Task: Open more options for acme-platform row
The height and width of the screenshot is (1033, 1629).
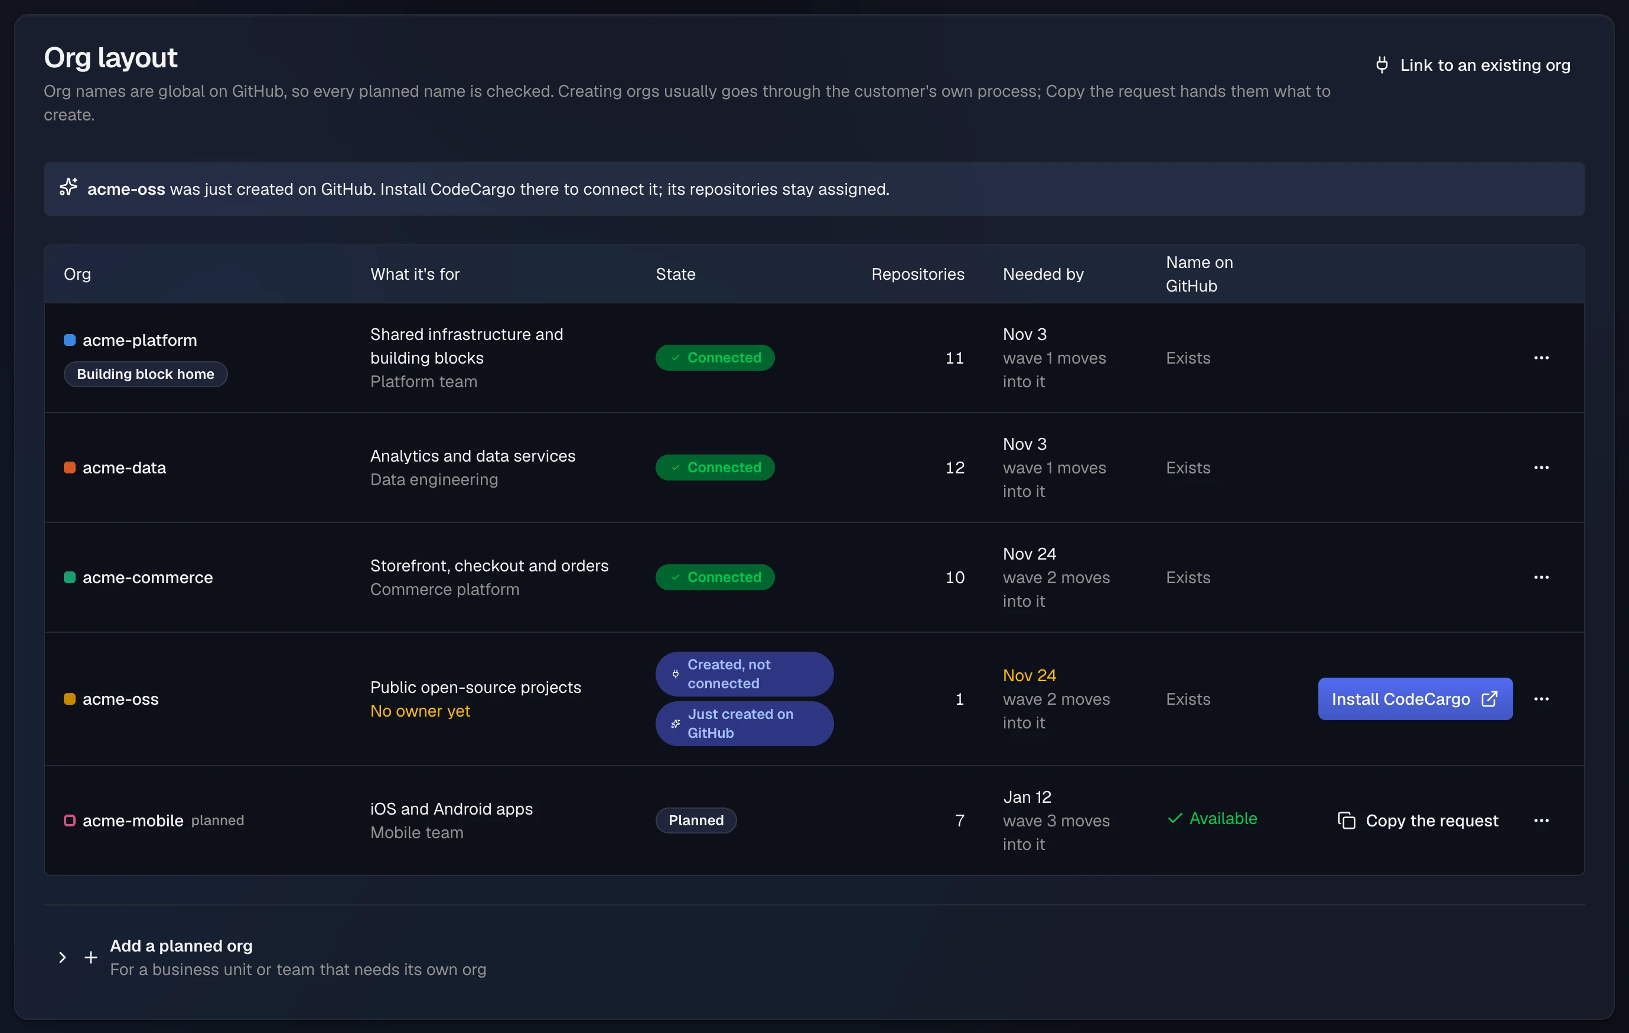Action: click(x=1541, y=358)
